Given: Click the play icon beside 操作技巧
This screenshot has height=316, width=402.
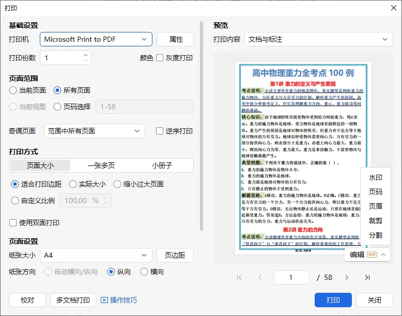Looking at the screenshot, I should [104, 300].
